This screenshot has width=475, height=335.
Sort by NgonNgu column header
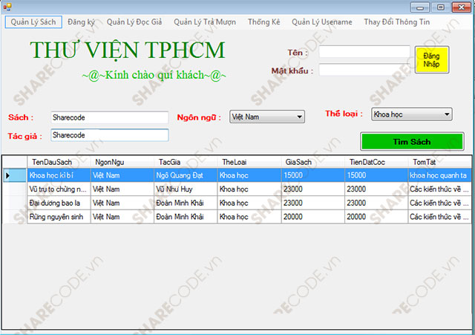coord(122,162)
